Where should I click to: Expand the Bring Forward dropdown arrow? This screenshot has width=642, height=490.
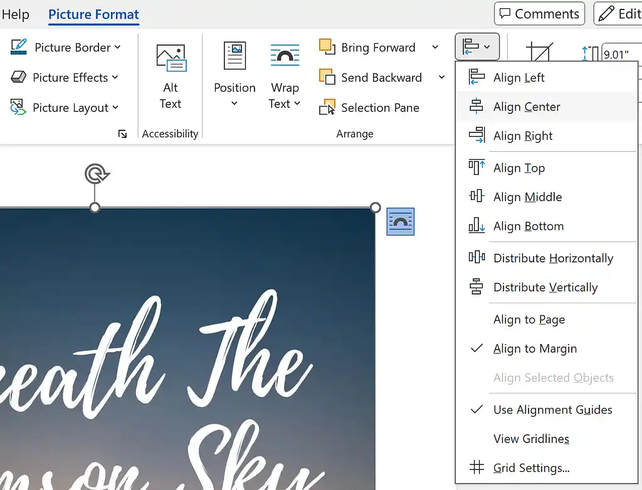[x=435, y=47]
